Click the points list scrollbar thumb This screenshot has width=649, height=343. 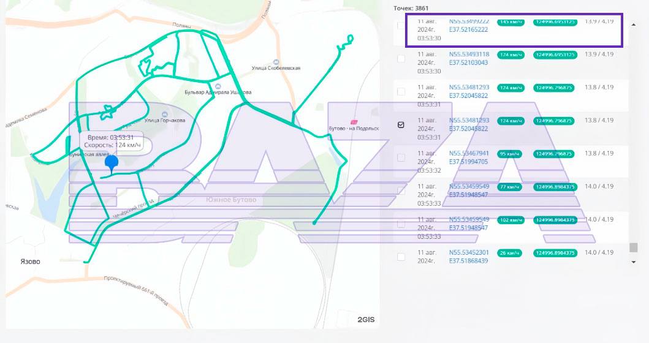click(x=634, y=247)
